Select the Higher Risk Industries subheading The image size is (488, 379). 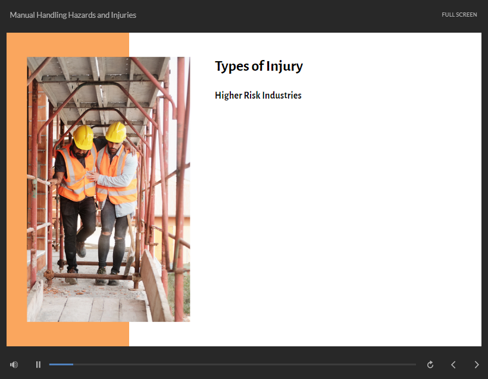pos(258,96)
